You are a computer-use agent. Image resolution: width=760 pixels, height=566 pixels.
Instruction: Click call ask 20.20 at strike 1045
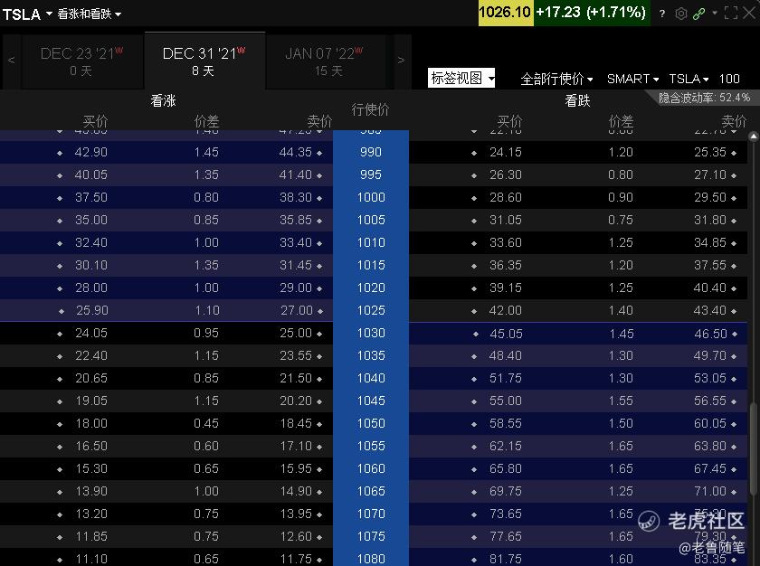pos(296,401)
